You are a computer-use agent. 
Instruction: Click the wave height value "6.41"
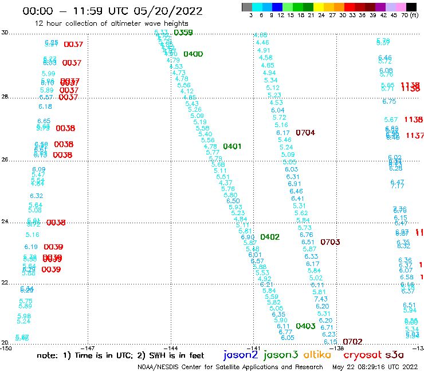tap(297, 199)
